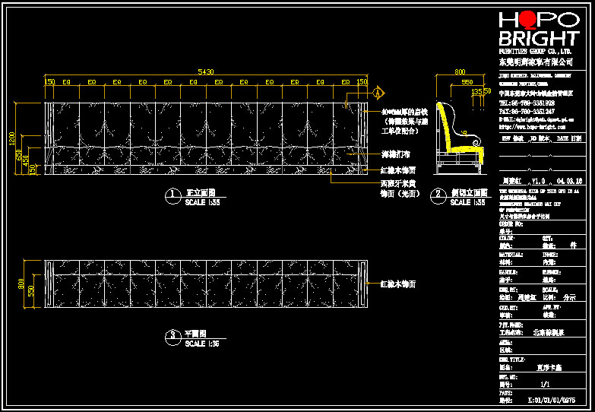Click the scroll armrest curl in the side view
This screenshot has width=595, height=412.
(x=476, y=142)
